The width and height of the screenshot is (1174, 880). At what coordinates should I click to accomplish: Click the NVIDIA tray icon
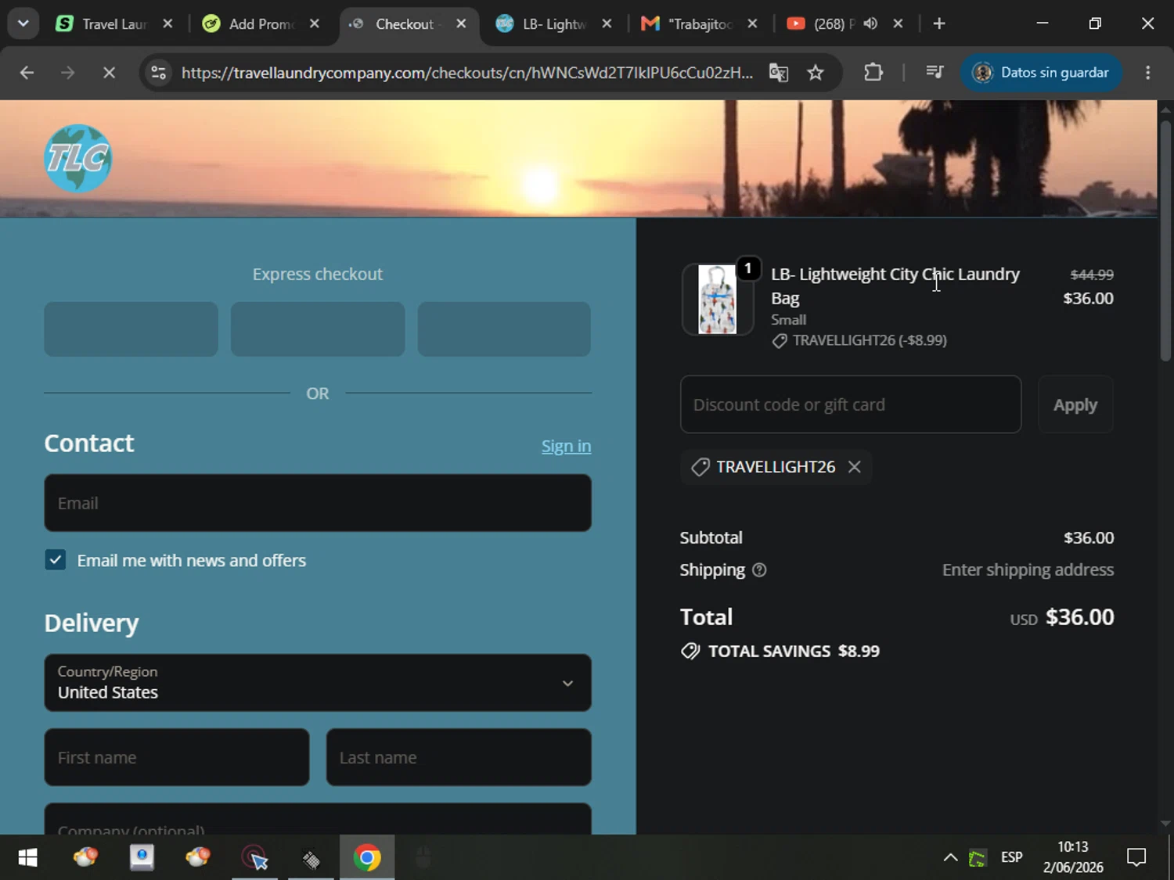(978, 858)
